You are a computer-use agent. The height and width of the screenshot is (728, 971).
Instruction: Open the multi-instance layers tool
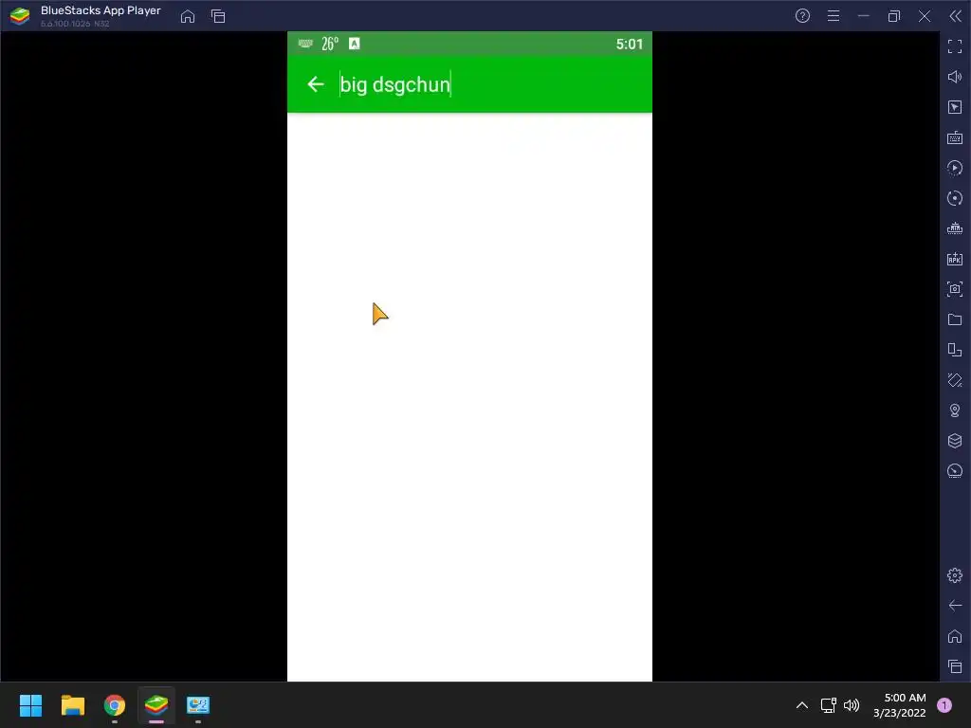955,441
